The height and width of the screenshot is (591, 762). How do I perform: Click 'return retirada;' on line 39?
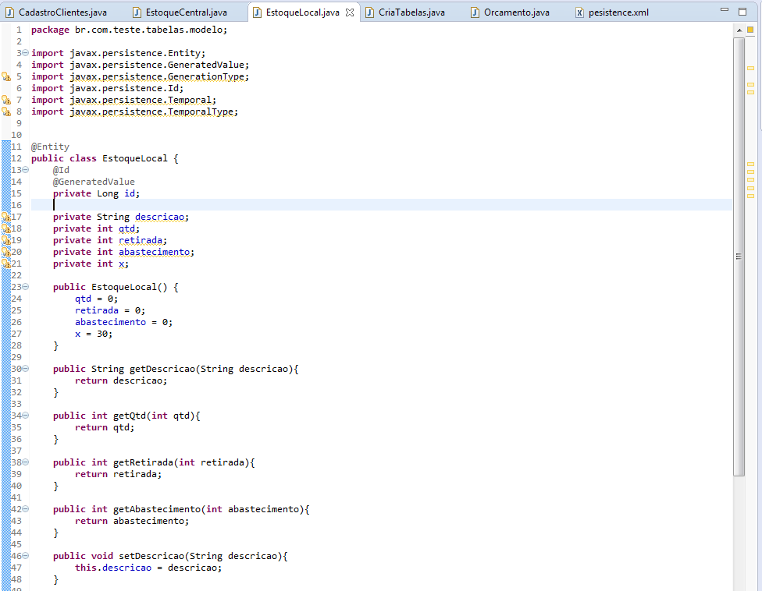(x=118, y=474)
